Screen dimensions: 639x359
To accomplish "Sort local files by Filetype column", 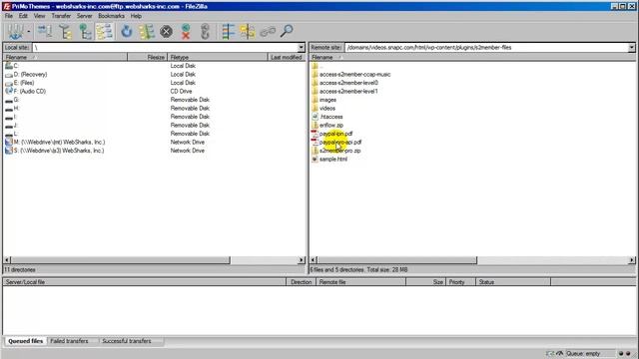I will pyautogui.click(x=218, y=58).
